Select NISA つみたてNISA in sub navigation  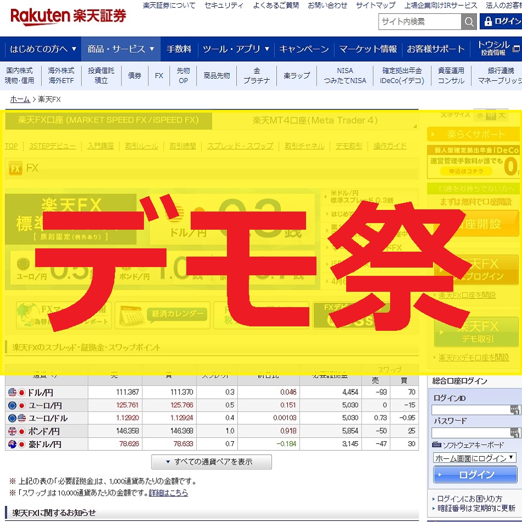pyautogui.click(x=345, y=76)
